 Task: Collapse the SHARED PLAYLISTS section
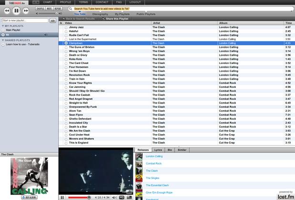point(3,40)
